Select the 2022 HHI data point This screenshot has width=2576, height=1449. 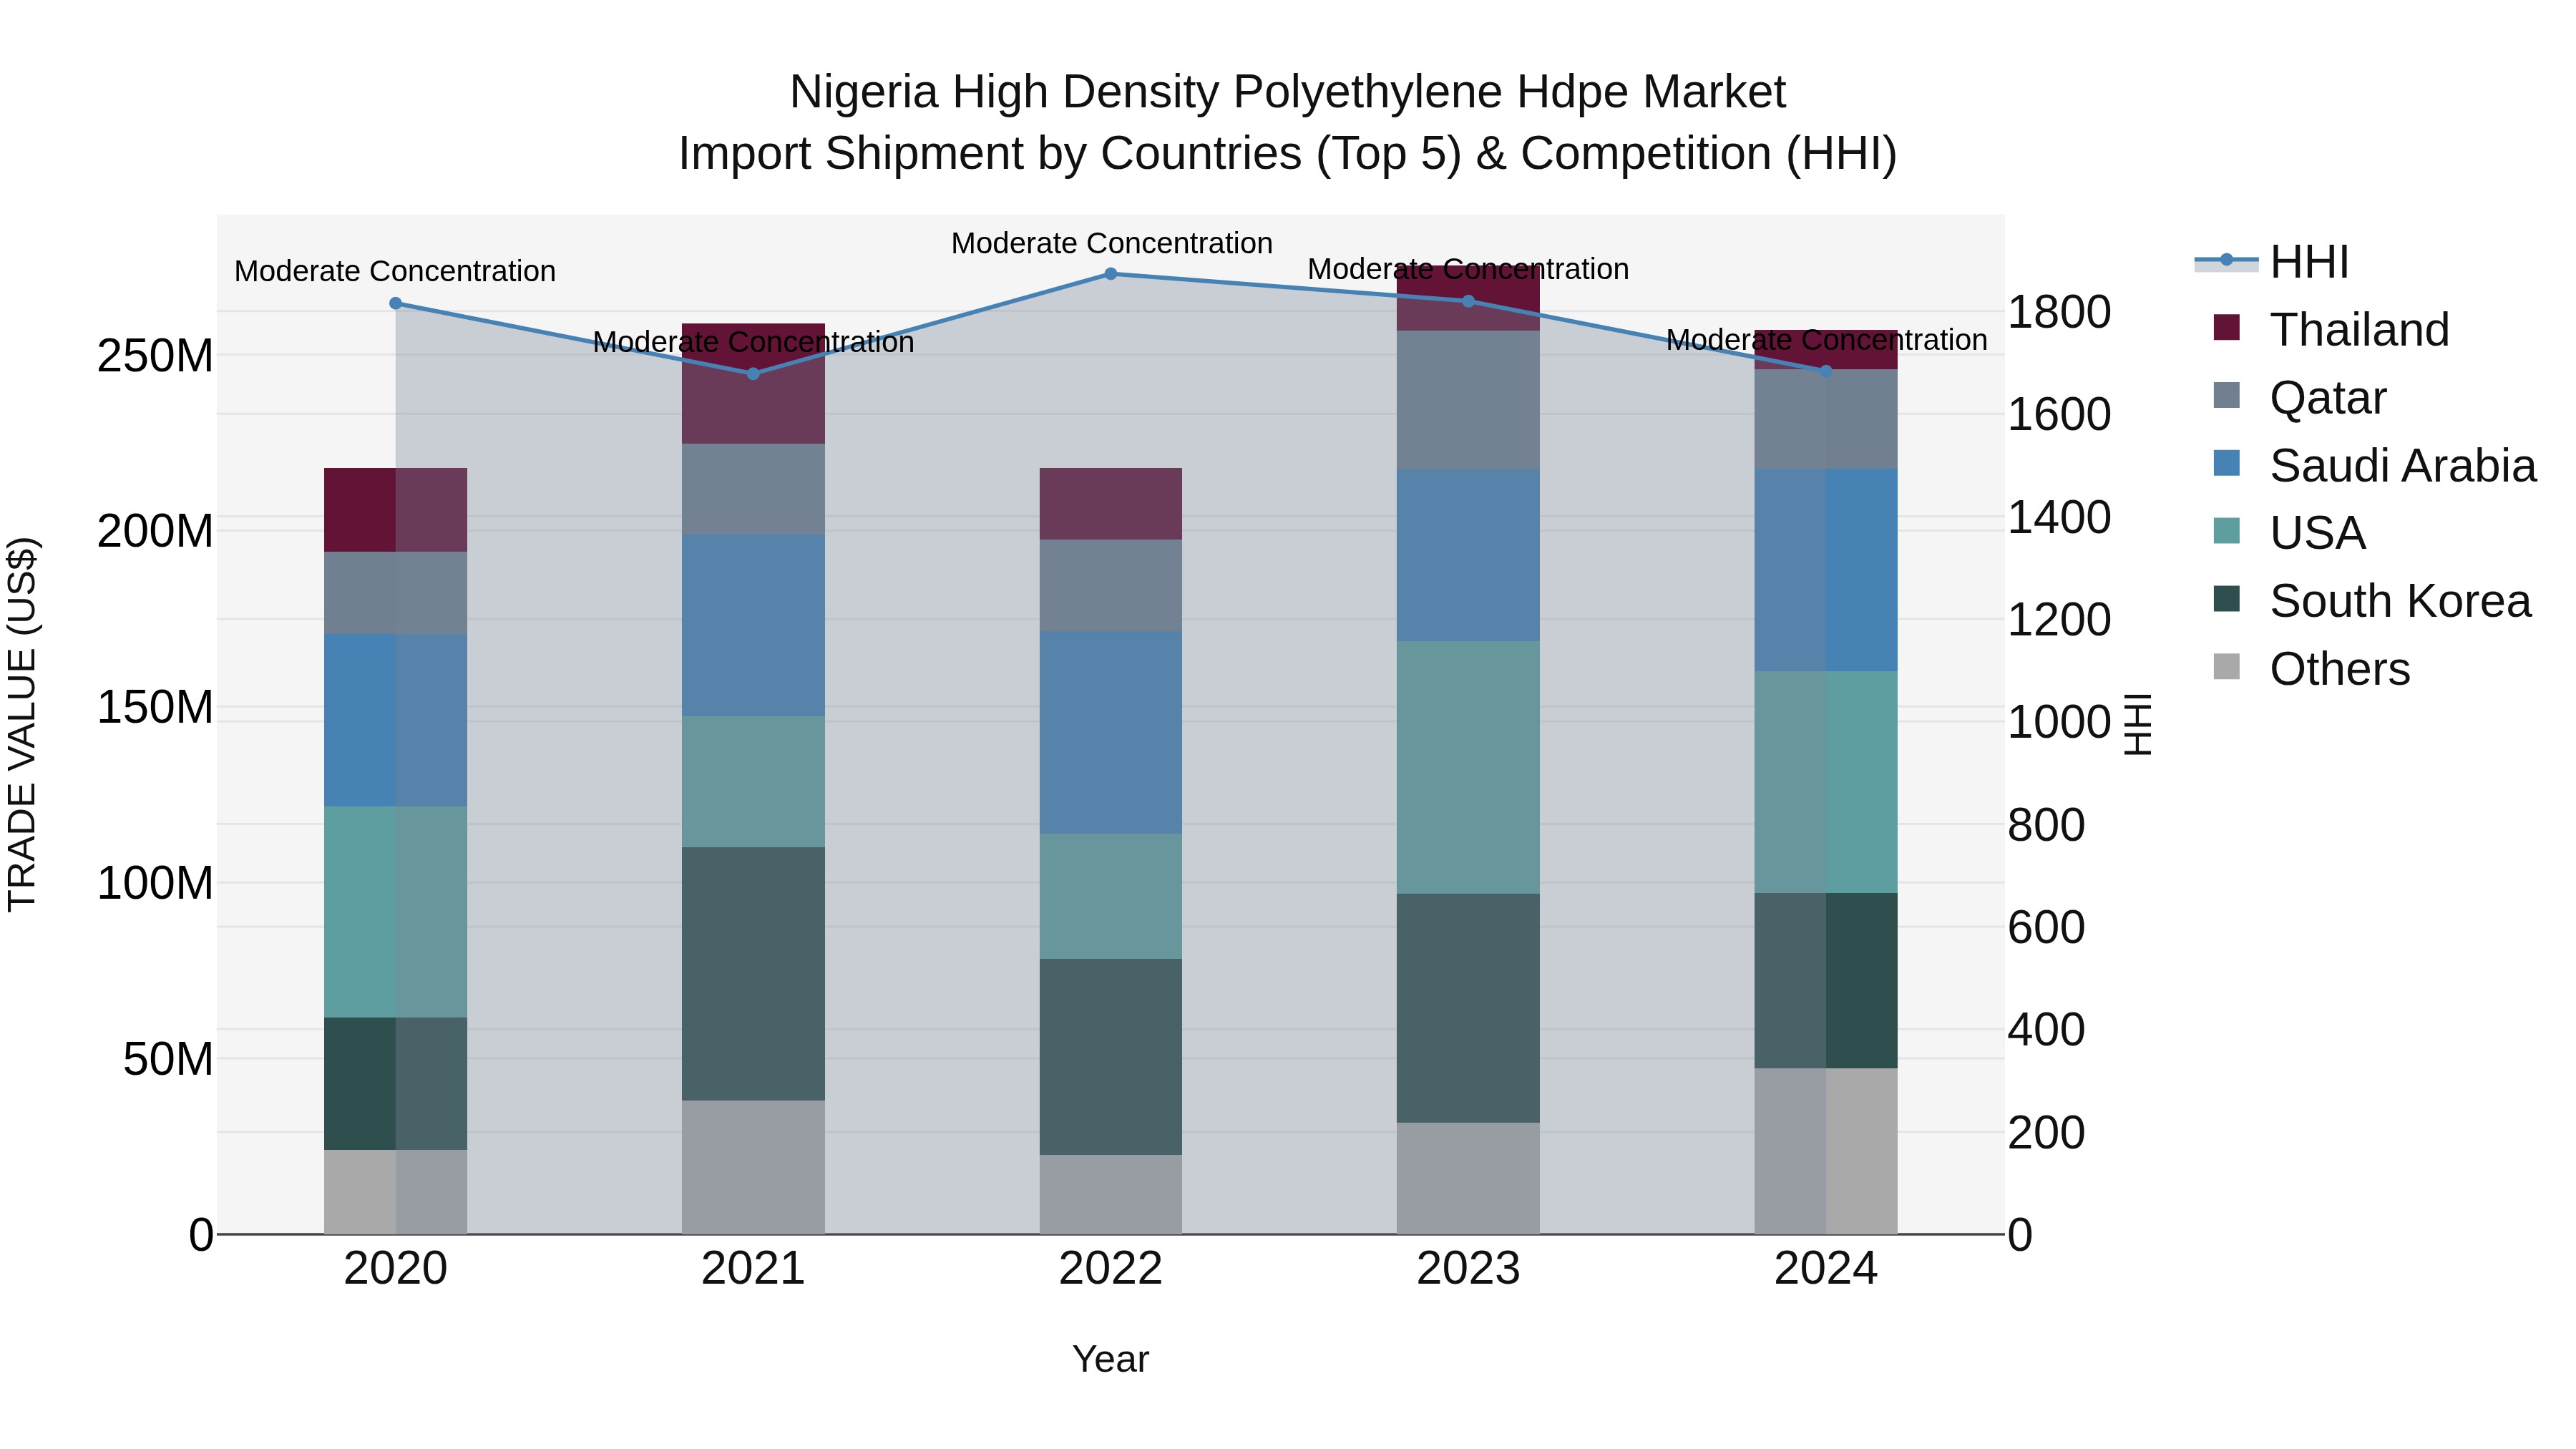coord(1111,274)
